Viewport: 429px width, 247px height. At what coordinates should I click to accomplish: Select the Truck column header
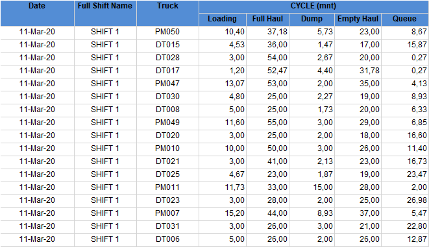167,13
